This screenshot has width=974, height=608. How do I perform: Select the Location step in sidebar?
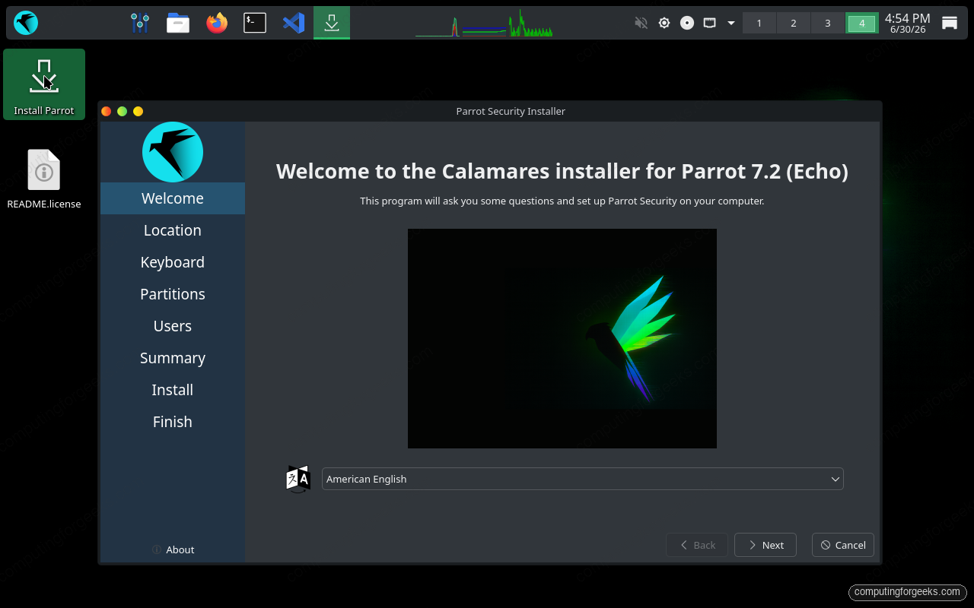[x=173, y=230]
